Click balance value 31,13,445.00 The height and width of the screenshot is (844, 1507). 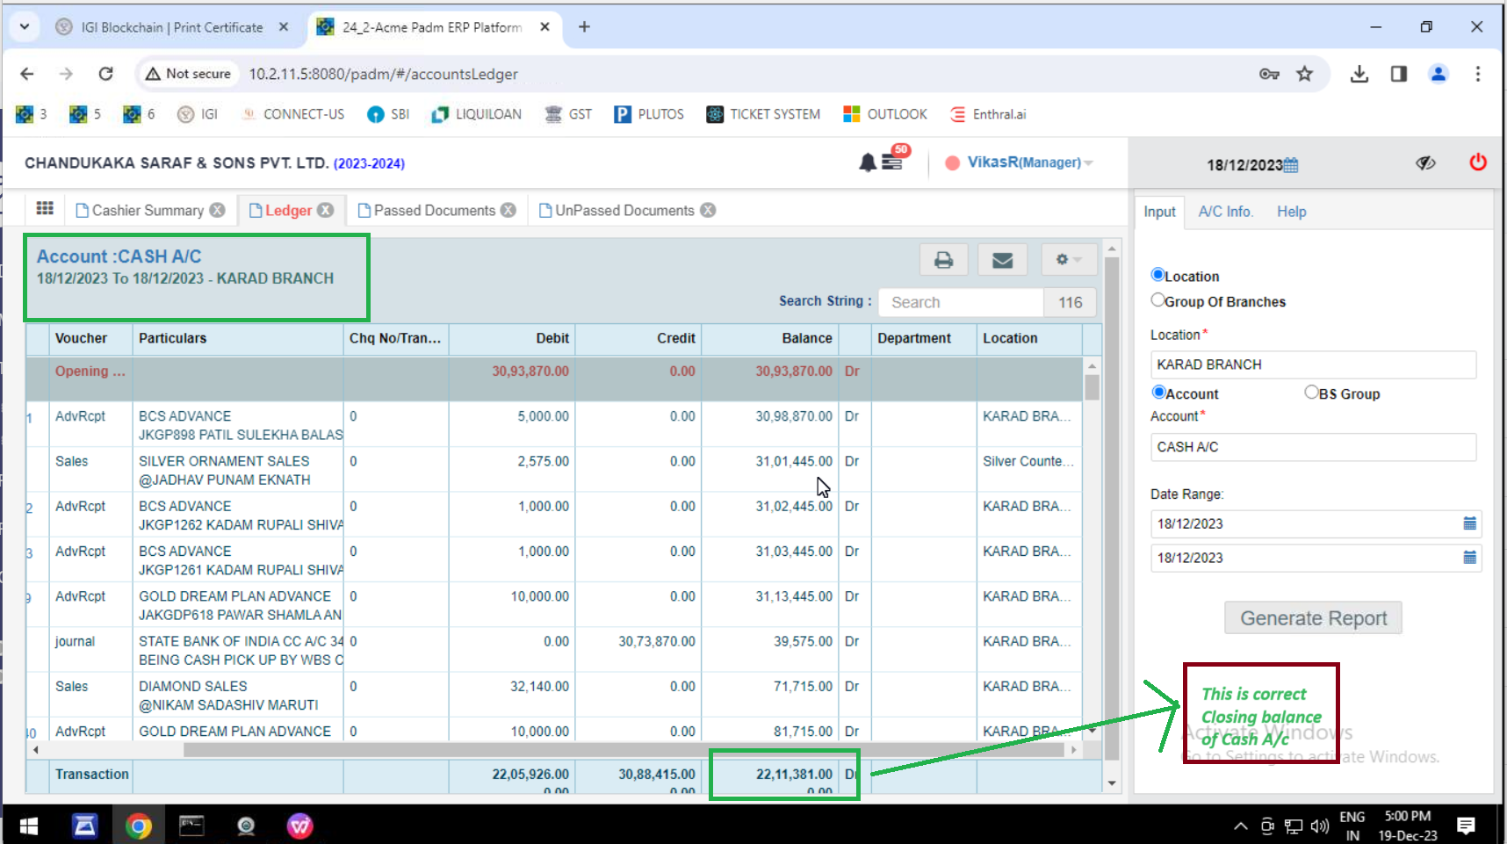[x=794, y=596]
